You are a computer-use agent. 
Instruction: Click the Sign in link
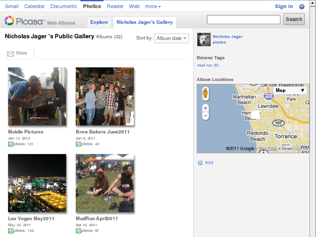(283, 7)
